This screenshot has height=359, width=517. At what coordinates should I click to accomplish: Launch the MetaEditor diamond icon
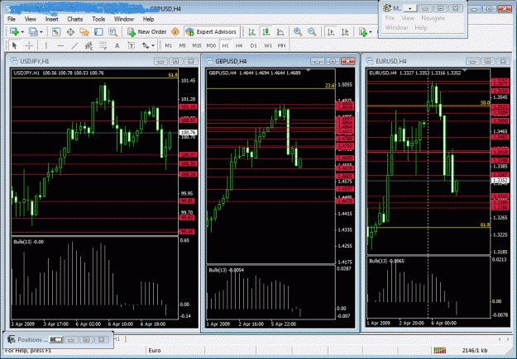coord(175,32)
